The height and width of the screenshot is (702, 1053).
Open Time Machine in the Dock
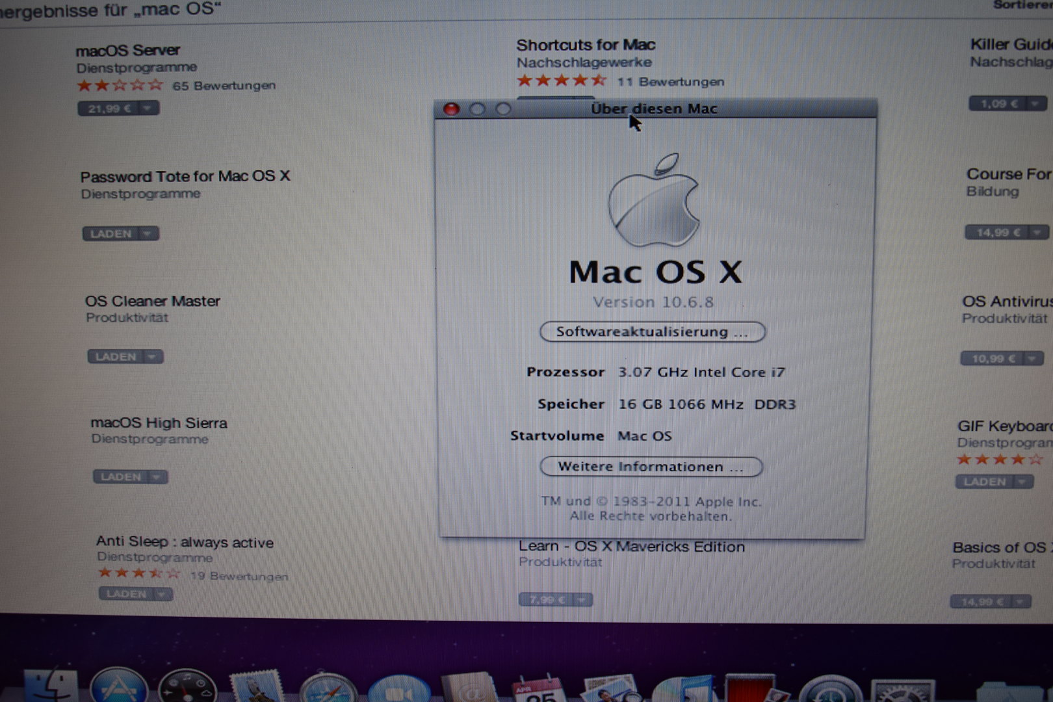click(830, 689)
